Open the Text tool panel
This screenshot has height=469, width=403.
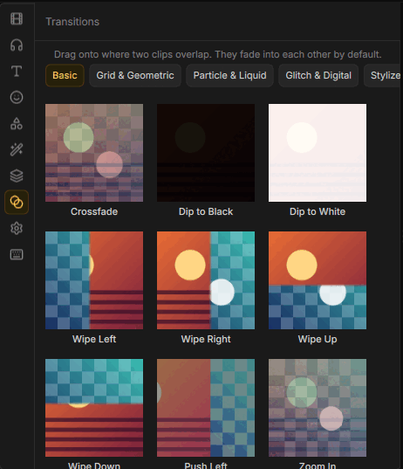point(17,72)
